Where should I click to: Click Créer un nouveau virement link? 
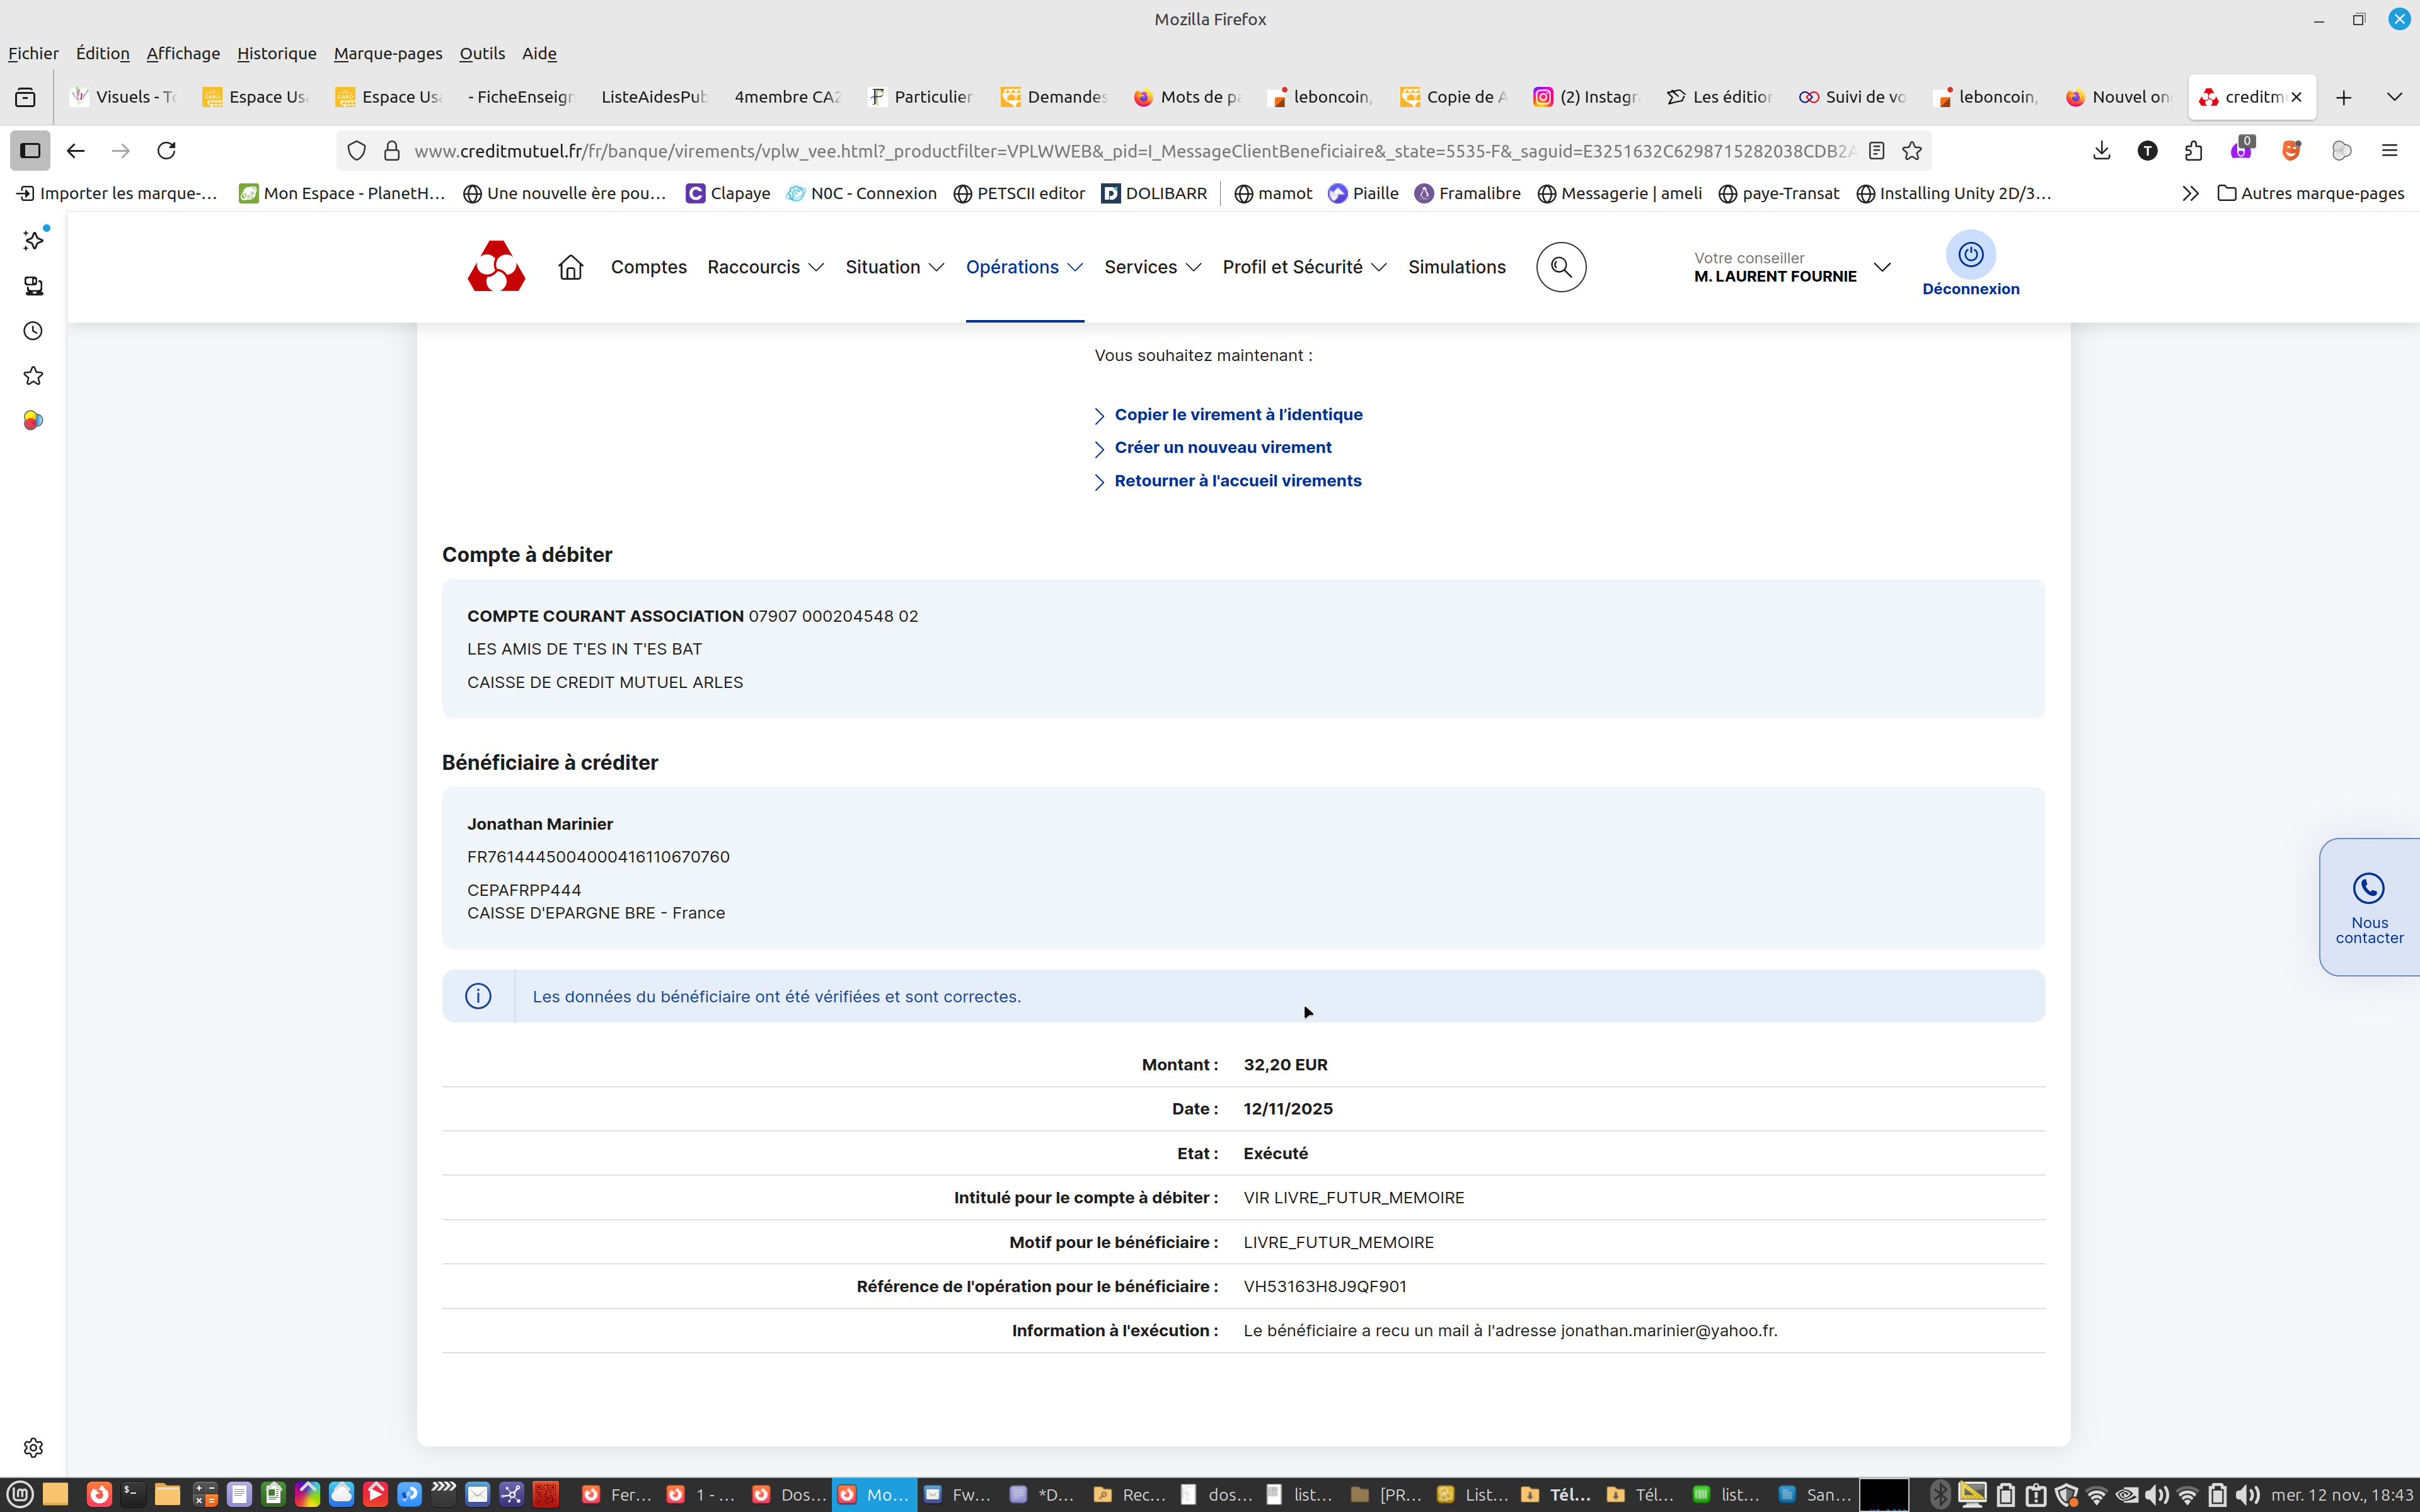[1222, 447]
